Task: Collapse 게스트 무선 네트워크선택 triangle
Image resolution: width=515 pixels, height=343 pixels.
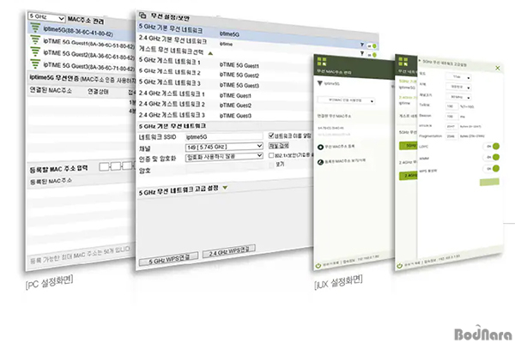Action: pos(210,53)
